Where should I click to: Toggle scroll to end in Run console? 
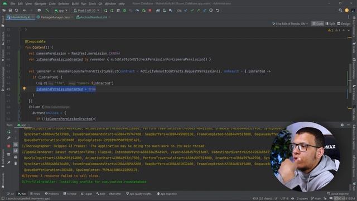pyautogui.click(x=16, y=151)
